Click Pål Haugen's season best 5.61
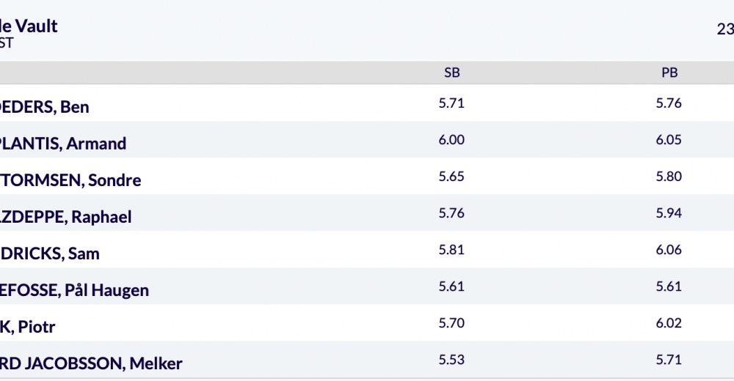 [x=451, y=286]
